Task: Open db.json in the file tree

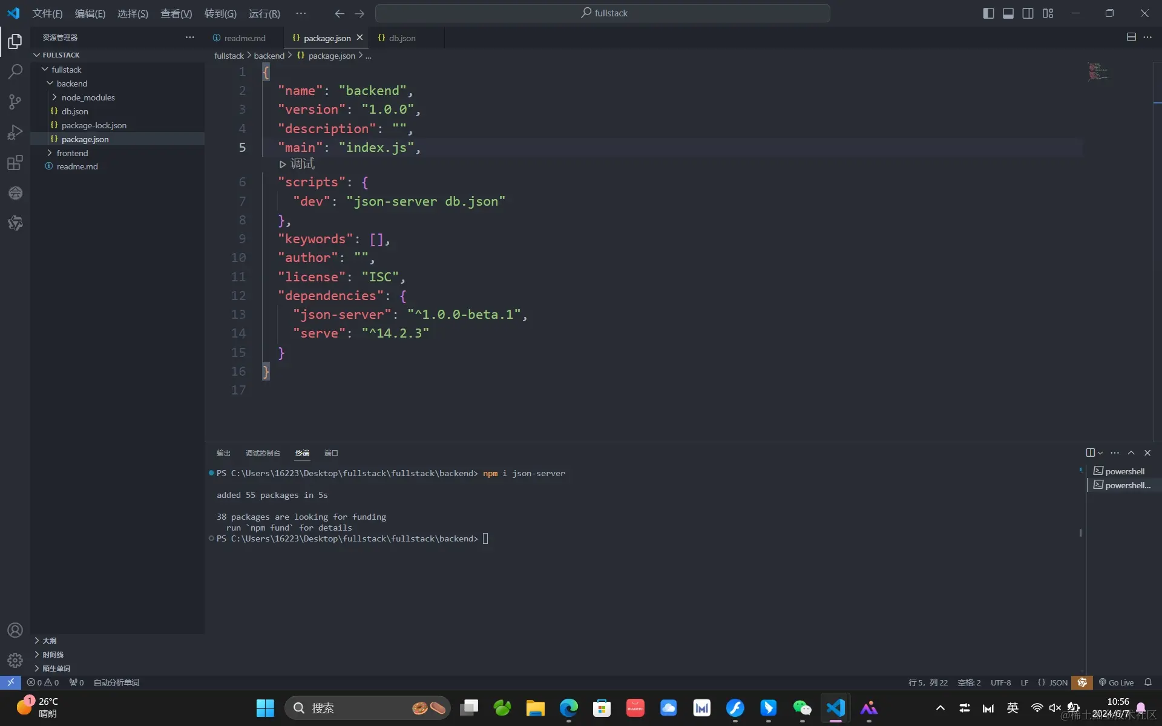Action: [x=117, y=111]
